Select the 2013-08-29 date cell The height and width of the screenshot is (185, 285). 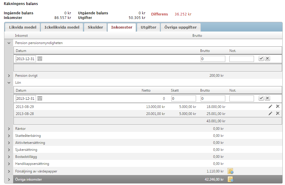[x=25, y=107]
